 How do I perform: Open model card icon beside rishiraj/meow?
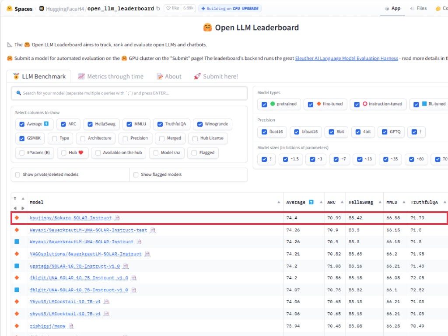tap(71, 326)
